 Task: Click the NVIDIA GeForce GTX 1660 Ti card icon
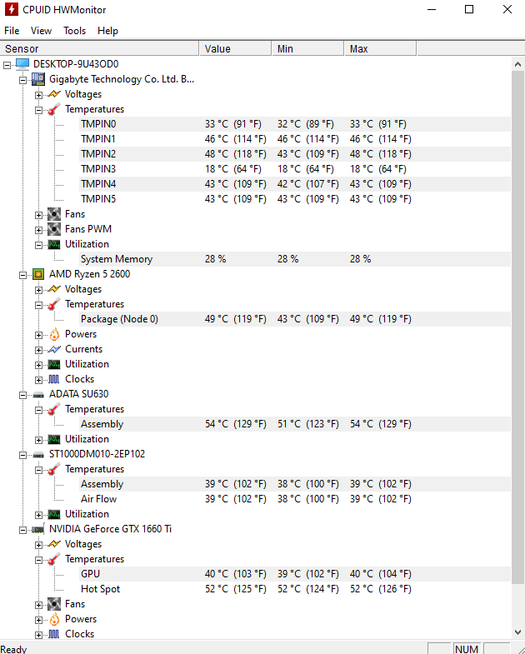click(x=38, y=529)
